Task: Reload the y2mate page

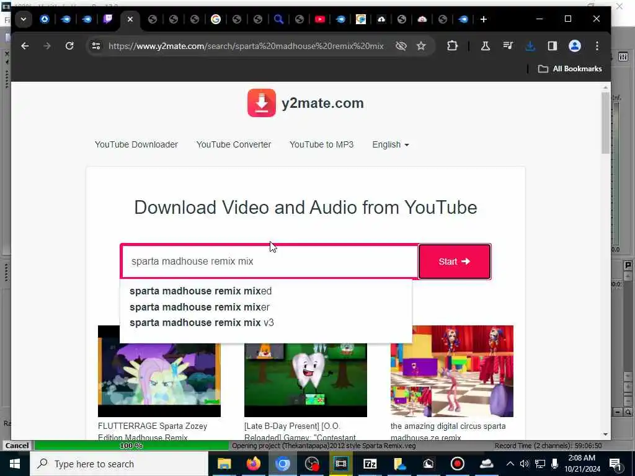Action: pyautogui.click(x=69, y=46)
